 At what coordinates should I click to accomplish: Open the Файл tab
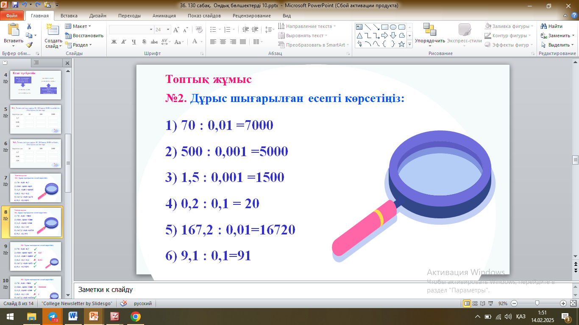(12, 16)
